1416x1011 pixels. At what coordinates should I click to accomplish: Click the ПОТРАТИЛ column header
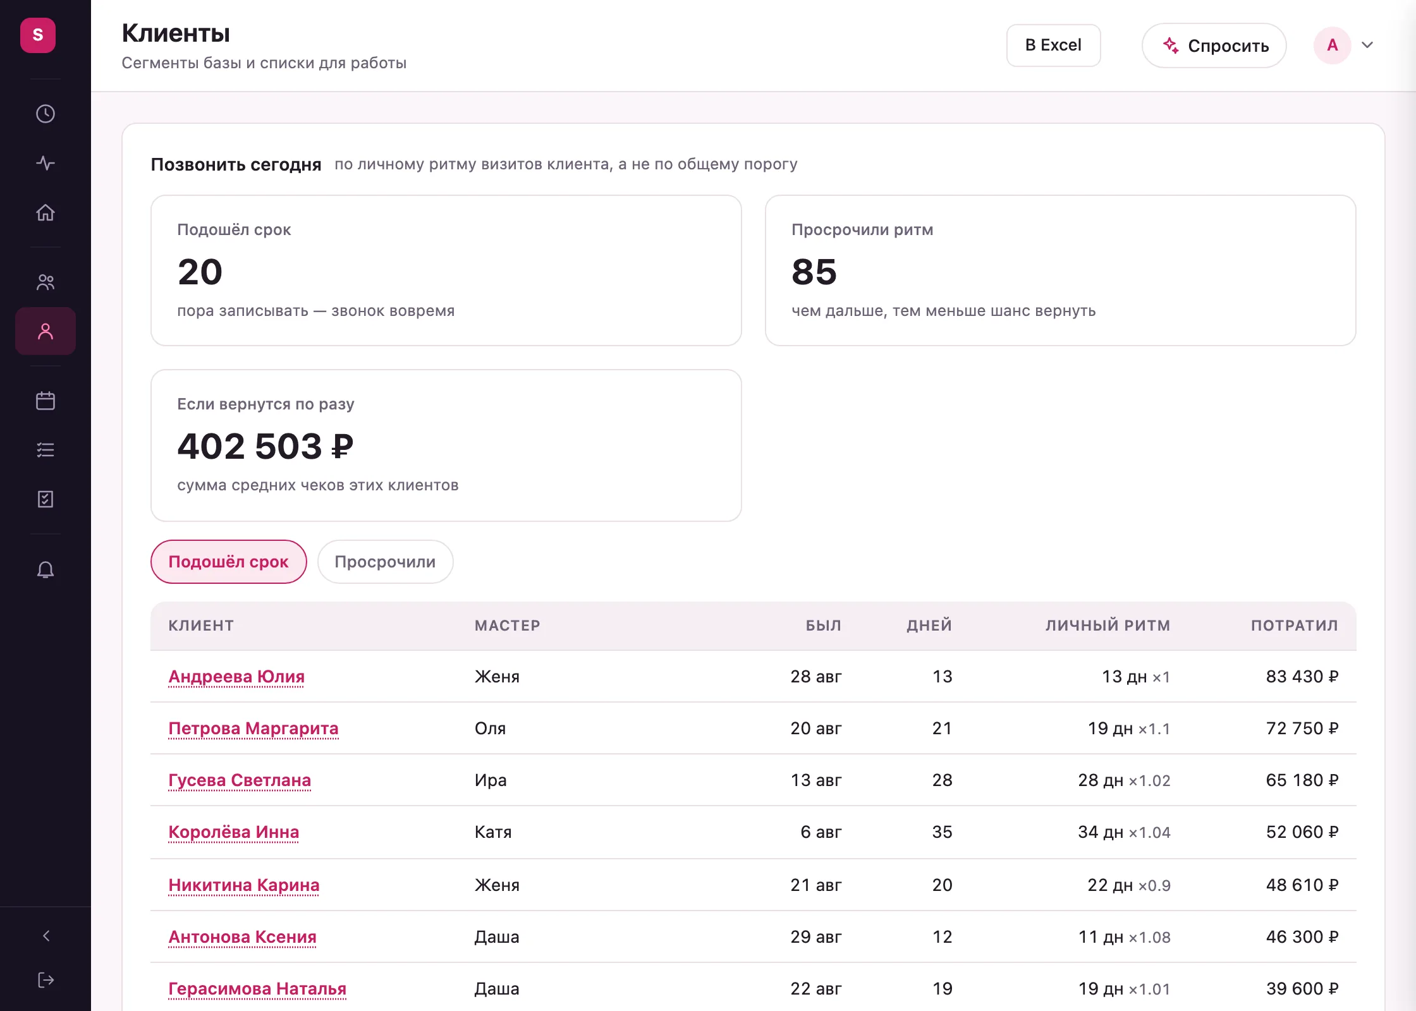click(1295, 626)
